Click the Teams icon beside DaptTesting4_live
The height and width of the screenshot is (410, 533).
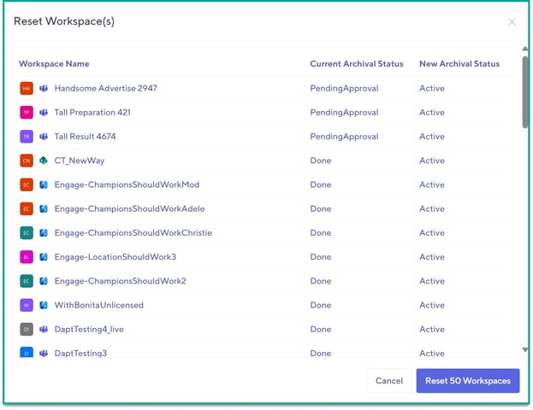click(43, 329)
